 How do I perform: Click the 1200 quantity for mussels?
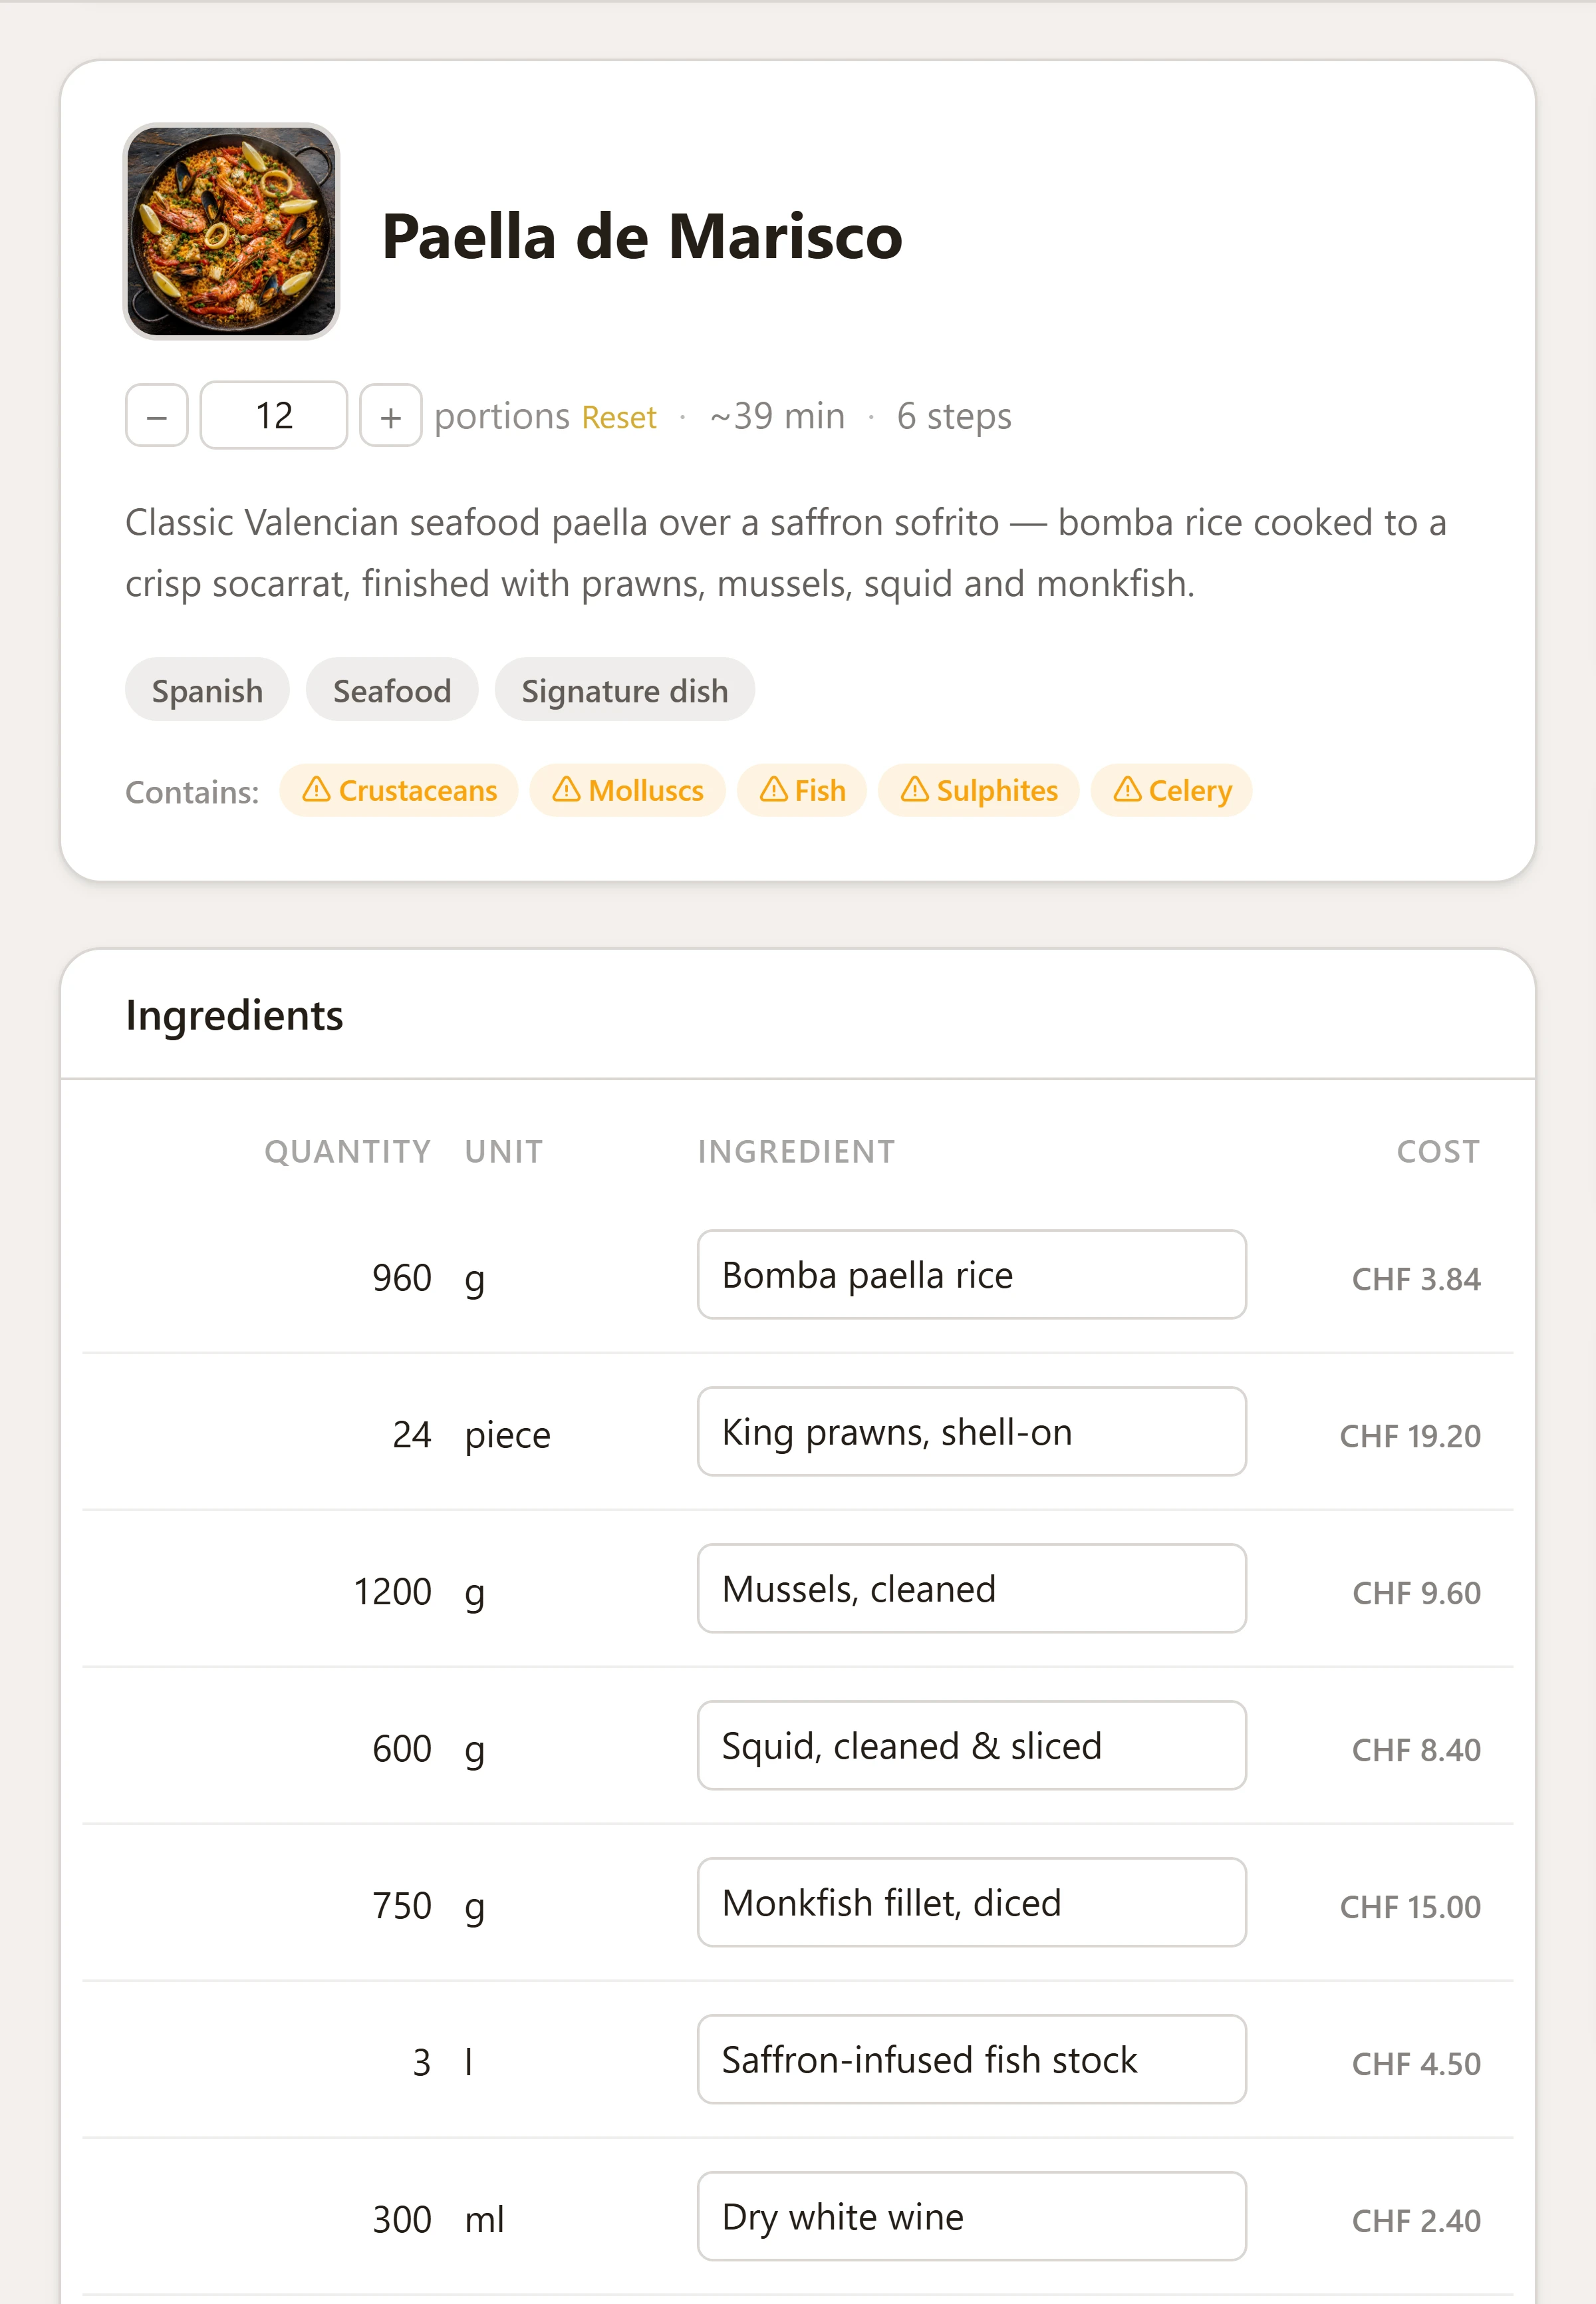393,1592
